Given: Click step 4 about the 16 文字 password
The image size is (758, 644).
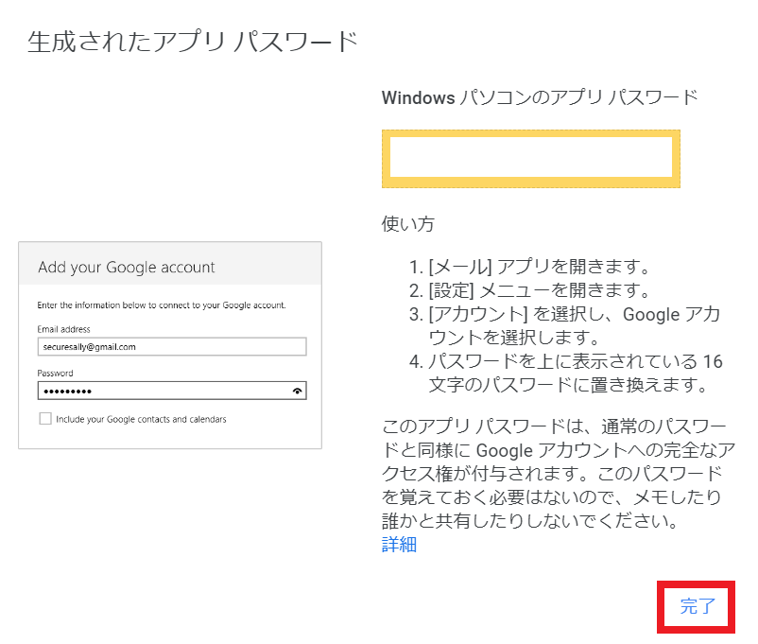Looking at the screenshot, I should pos(565,373).
